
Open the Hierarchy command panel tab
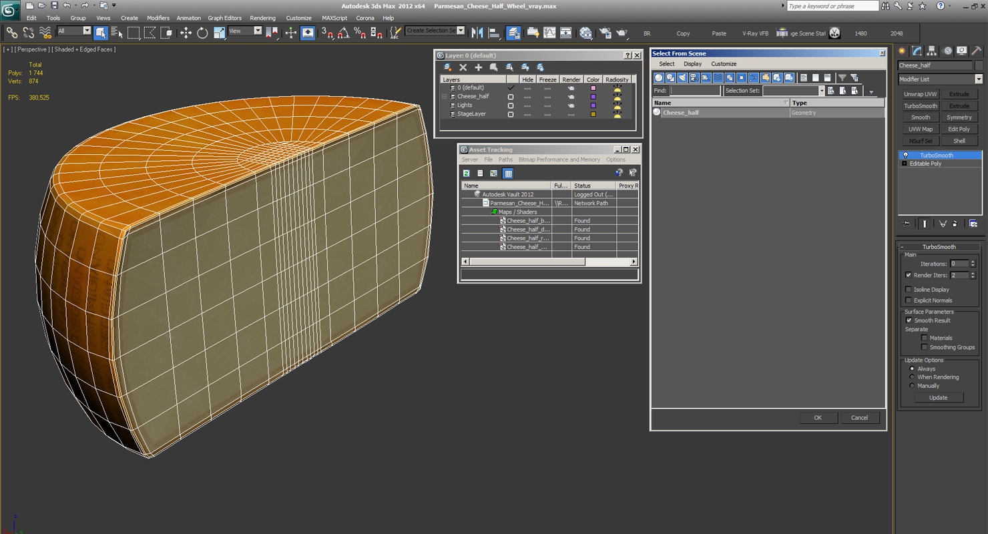932,51
